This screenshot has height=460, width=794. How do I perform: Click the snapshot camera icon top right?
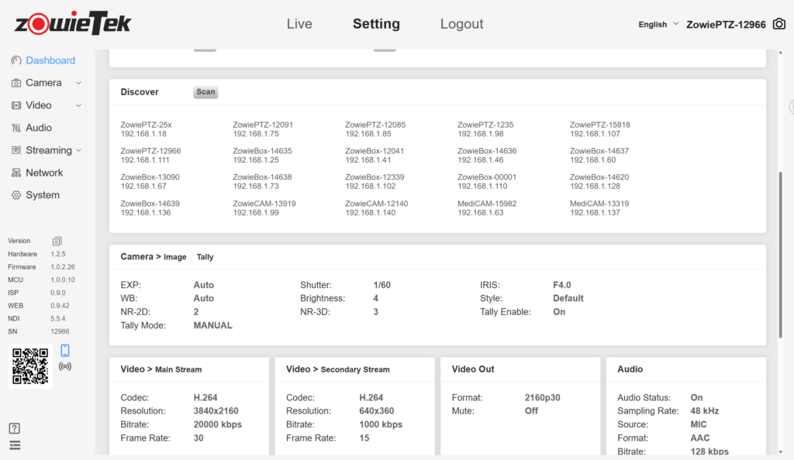(x=778, y=24)
